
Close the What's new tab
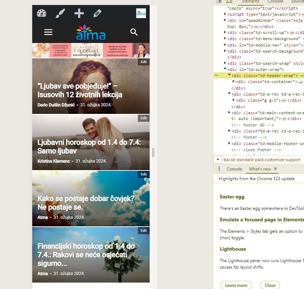275,169
